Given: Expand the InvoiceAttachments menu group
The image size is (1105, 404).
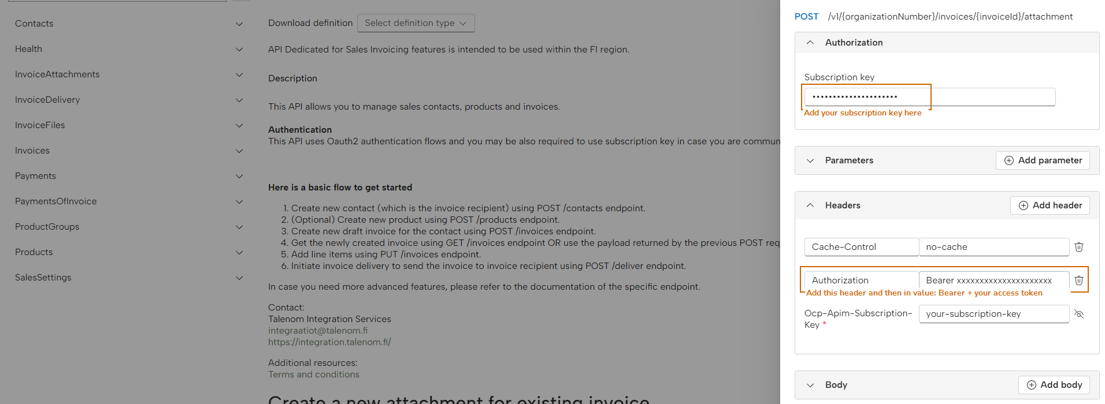Looking at the screenshot, I should 239,74.
